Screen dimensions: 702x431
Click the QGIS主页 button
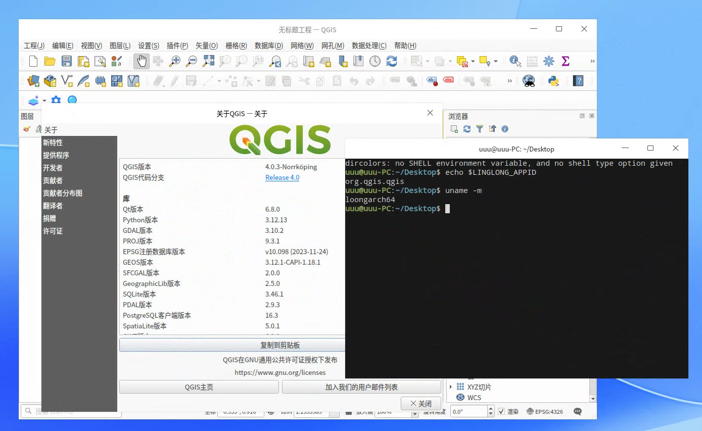(x=199, y=387)
